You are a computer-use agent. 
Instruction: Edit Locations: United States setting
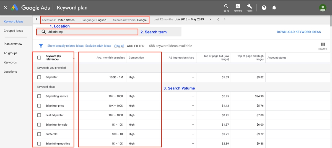coord(58,20)
